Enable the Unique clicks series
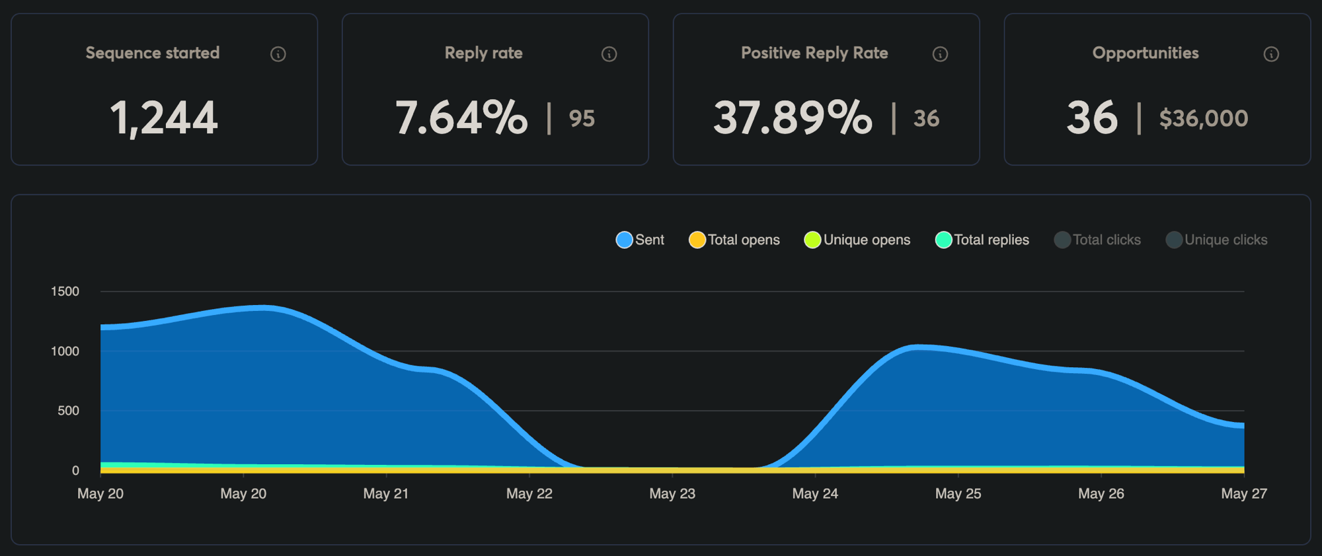This screenshot has height=556, width=1322. point(1217,240)
